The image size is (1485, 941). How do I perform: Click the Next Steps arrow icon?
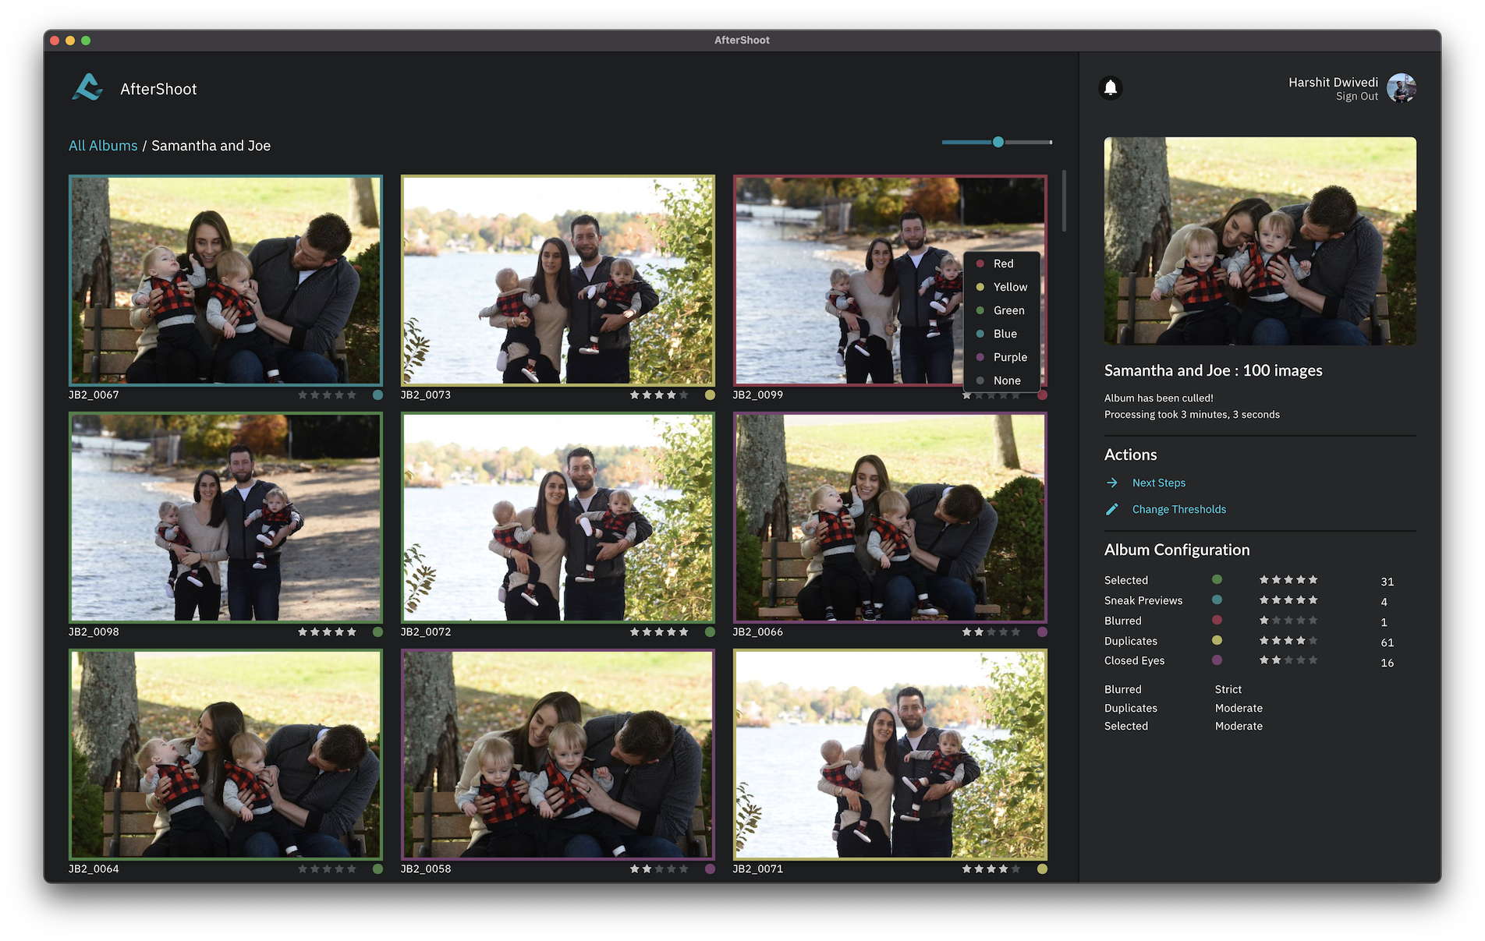pos(1112,483)
